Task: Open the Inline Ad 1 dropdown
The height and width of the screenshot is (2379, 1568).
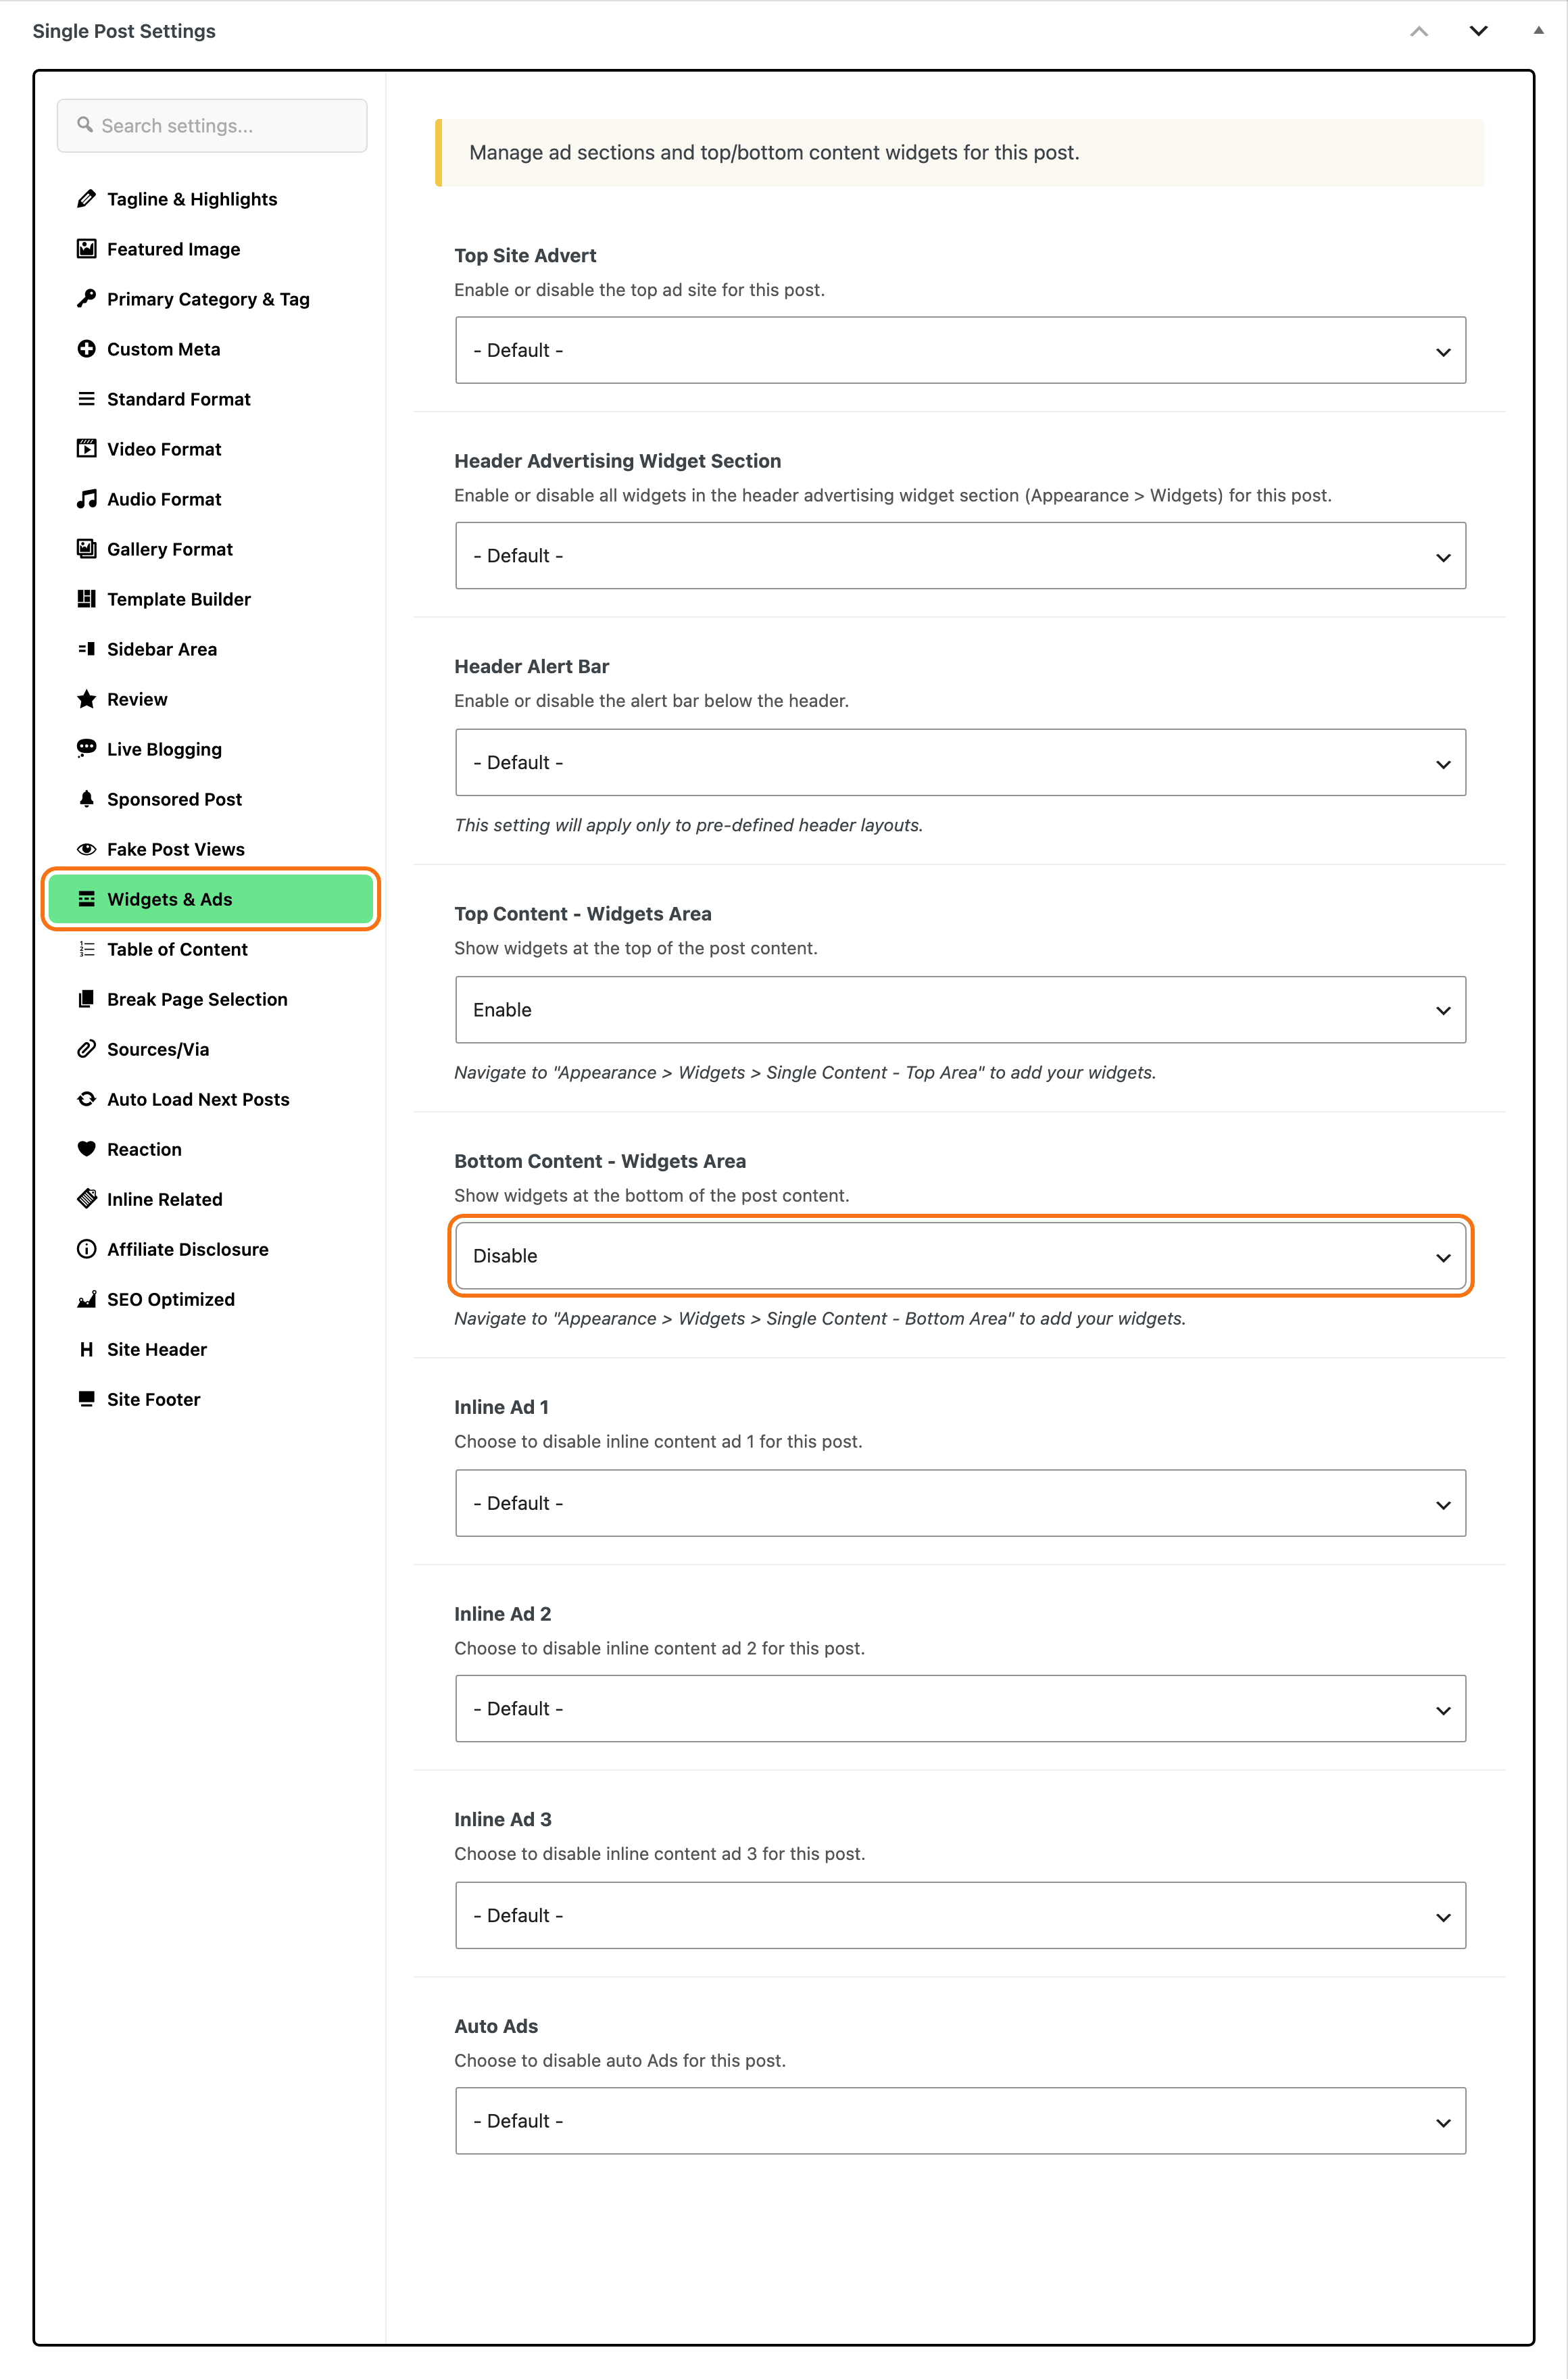Action: (x=960, y=1503)
